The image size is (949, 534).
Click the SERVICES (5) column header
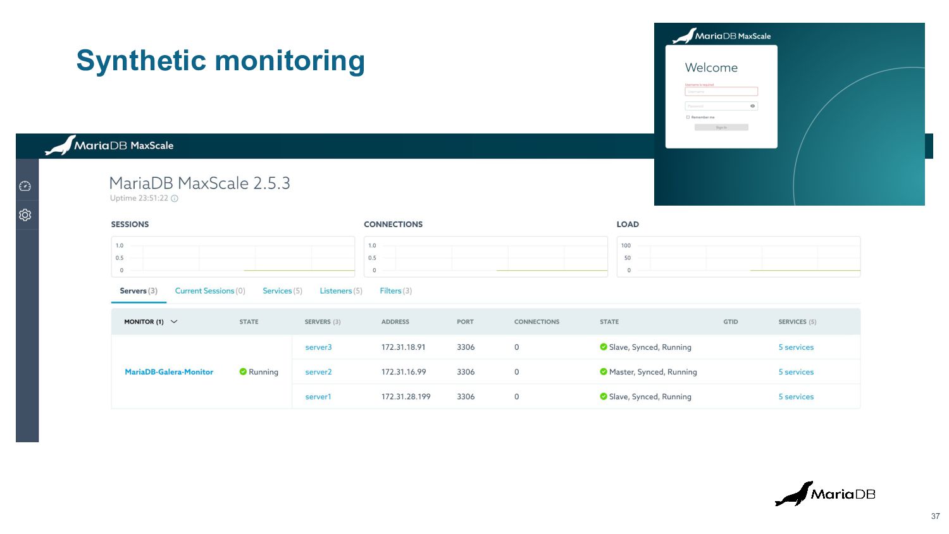pyautogui.click(x=797, y=321)
